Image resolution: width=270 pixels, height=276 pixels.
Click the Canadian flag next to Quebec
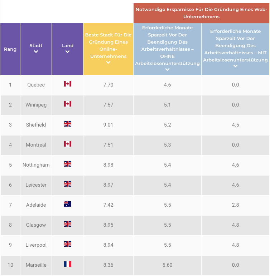coord(67,84)
